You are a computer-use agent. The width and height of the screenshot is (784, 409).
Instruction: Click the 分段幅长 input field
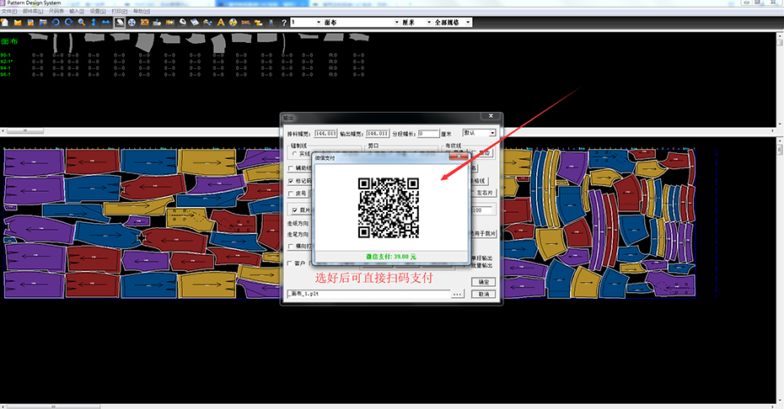click(428, 133)
